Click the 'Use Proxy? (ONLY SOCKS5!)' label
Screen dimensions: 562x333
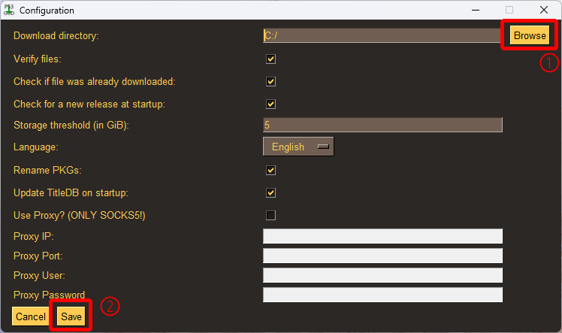click(80, 215)
